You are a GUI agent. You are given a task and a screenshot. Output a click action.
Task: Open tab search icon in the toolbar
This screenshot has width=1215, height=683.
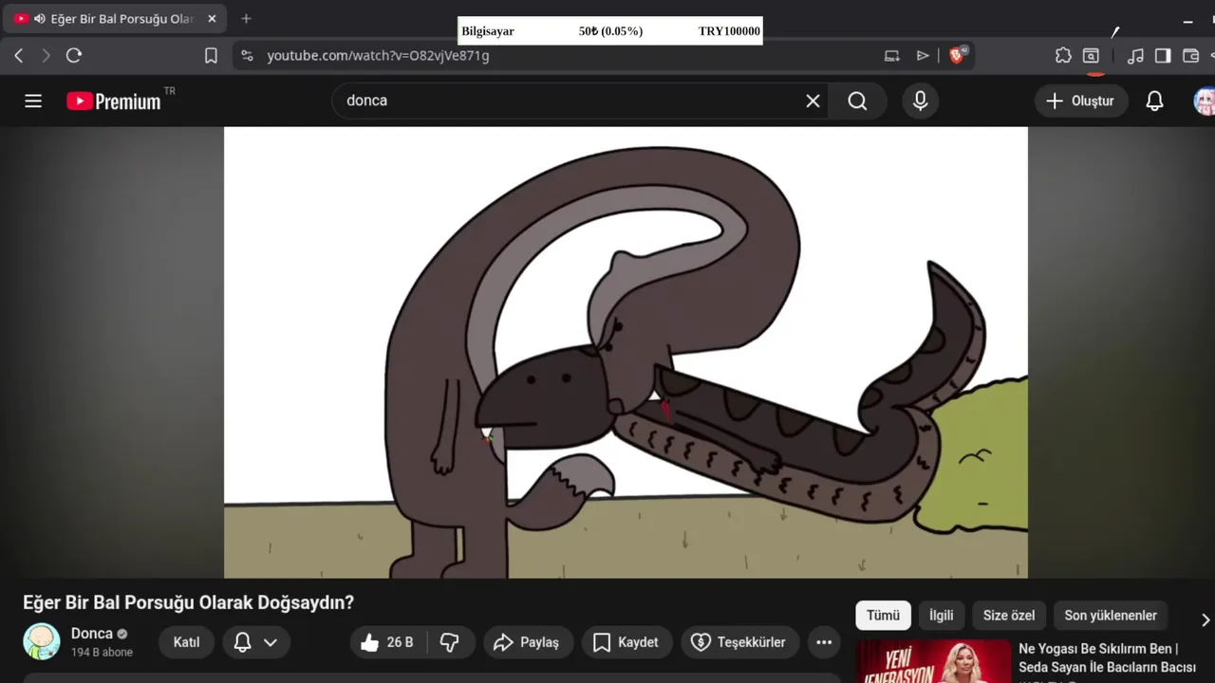point(1092,56)
